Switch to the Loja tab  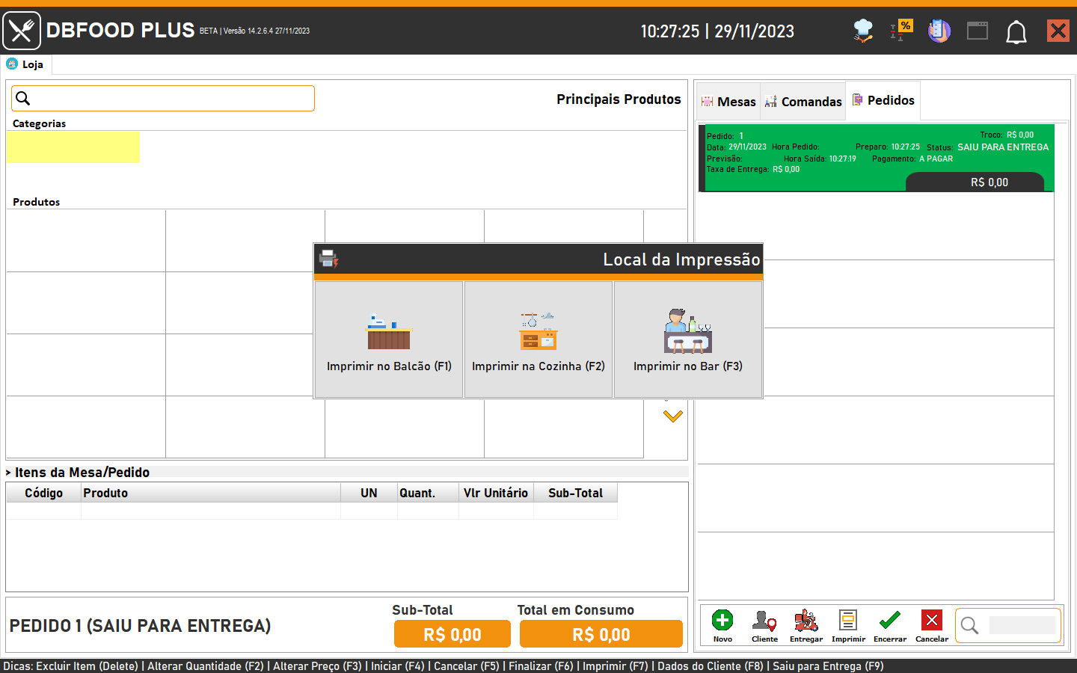tap(25, 64)
